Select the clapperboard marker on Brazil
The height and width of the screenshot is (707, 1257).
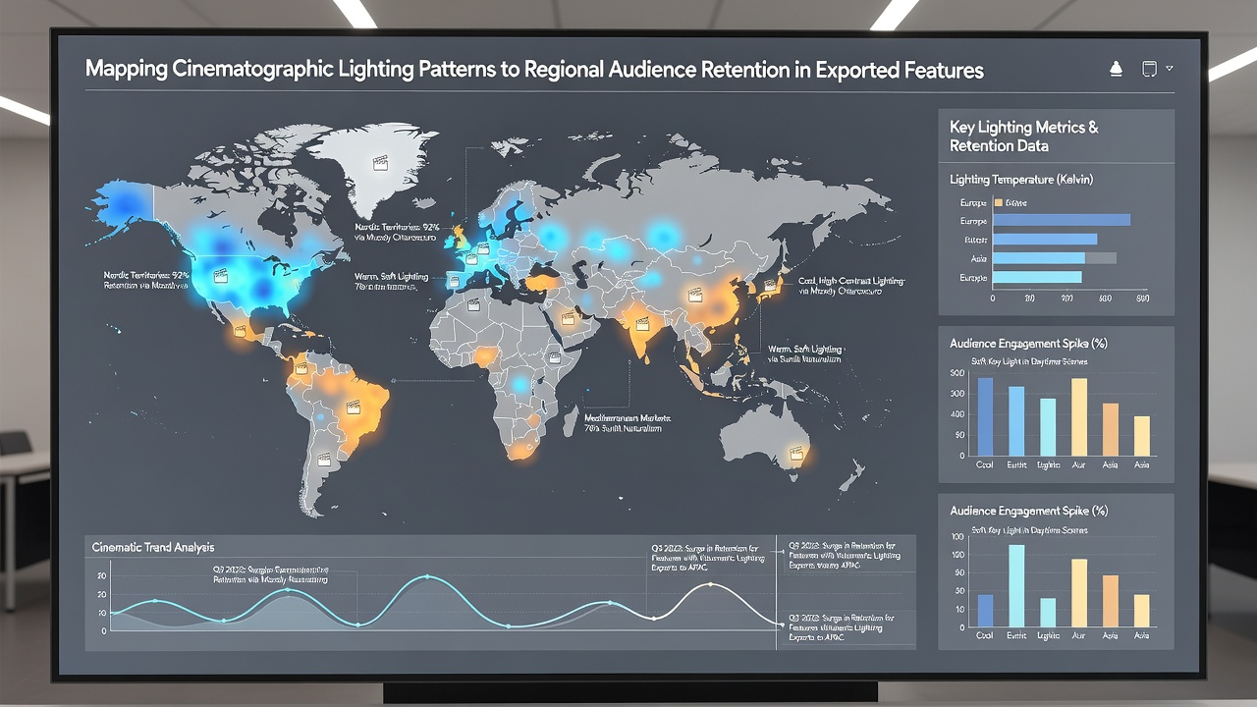(x=353, y=408)
